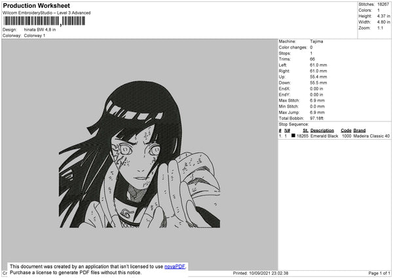The width and height of the screenshot is (393, 278).
Task: Click the 'N#' column header
Action: pos(288,130)
